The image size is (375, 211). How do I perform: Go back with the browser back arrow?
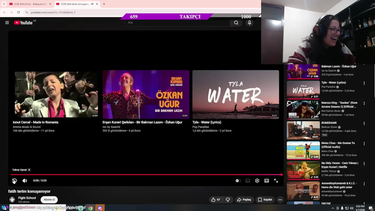(4, 12)
